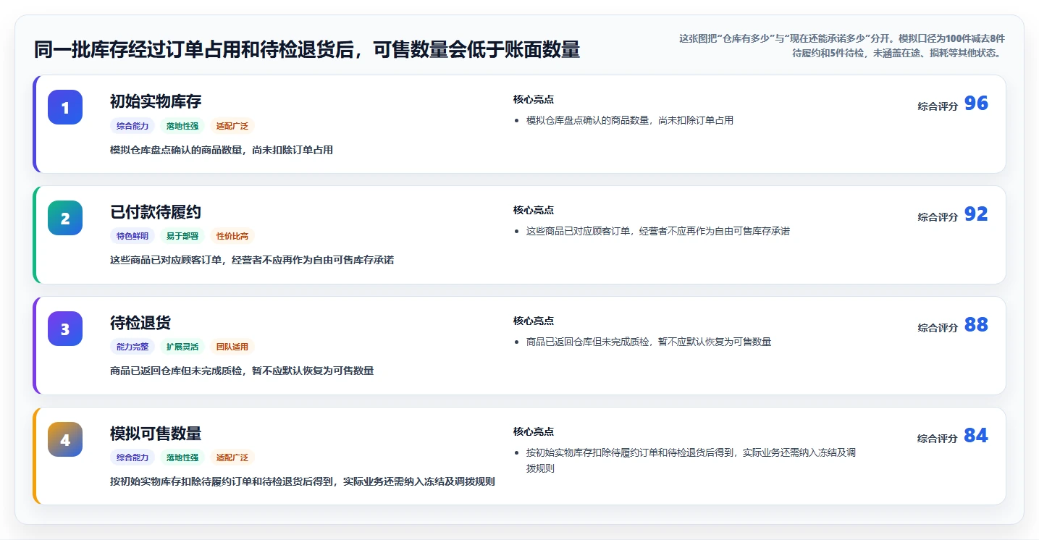Click bold description under 已付款待履约 tags

tap(252, 260)
